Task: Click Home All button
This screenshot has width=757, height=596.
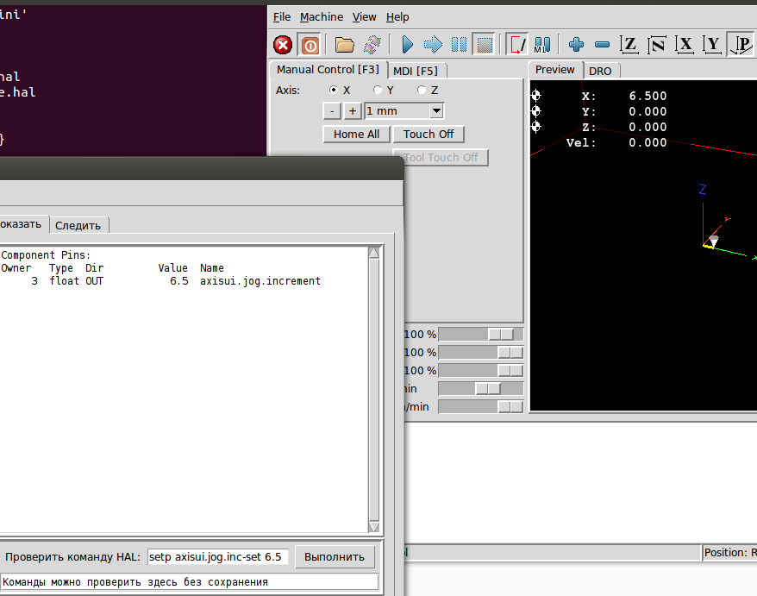Action: tap(356, 135)
